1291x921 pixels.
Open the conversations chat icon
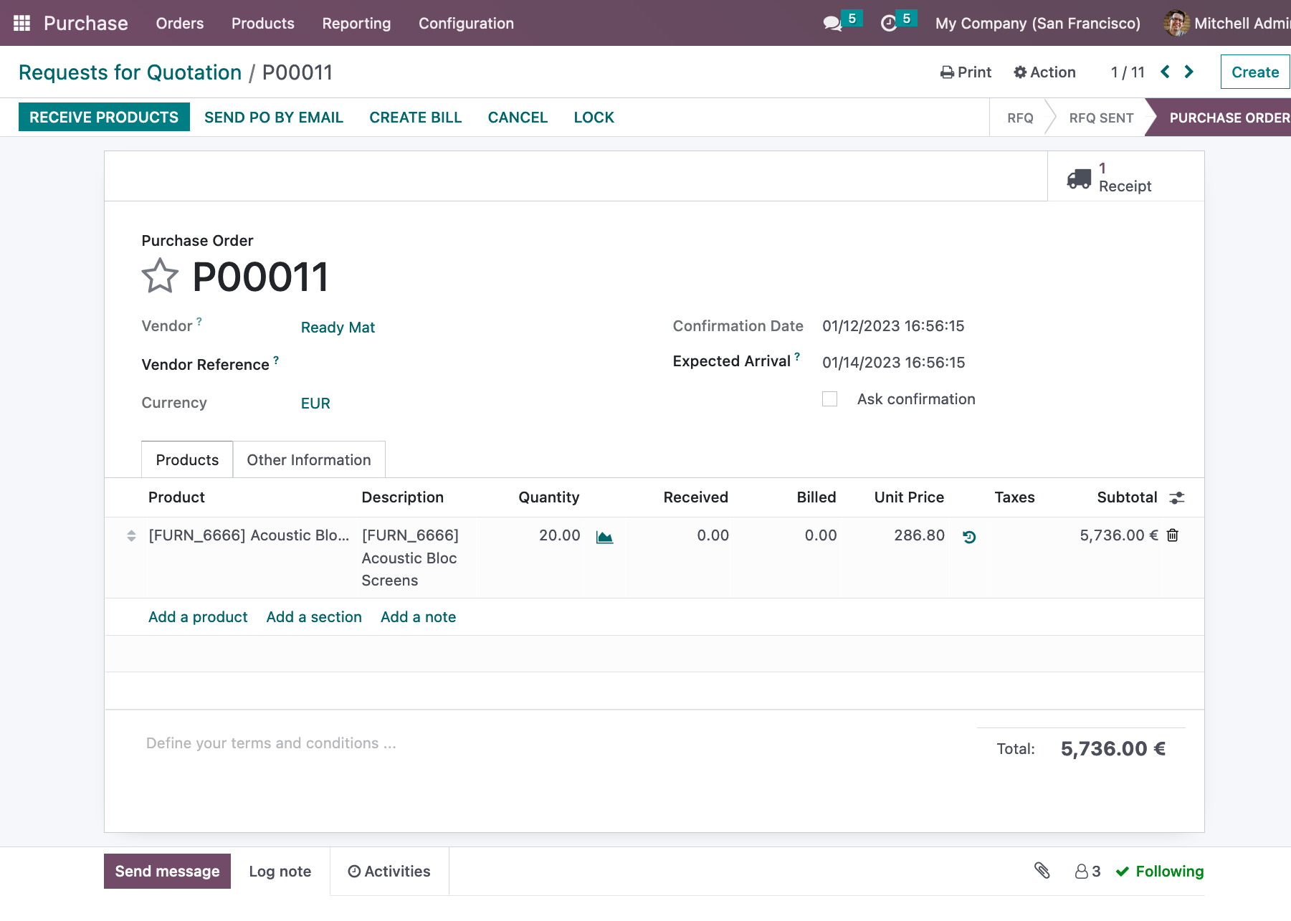[x=832, y=24]
